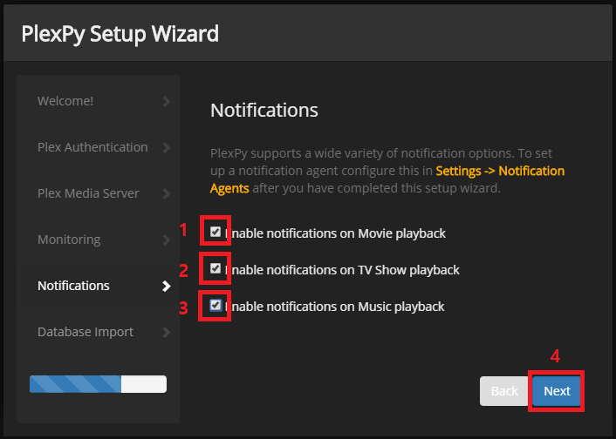
Task: Click the Enable notifications on Movie playback label
Action: click(x=336, y=233)
